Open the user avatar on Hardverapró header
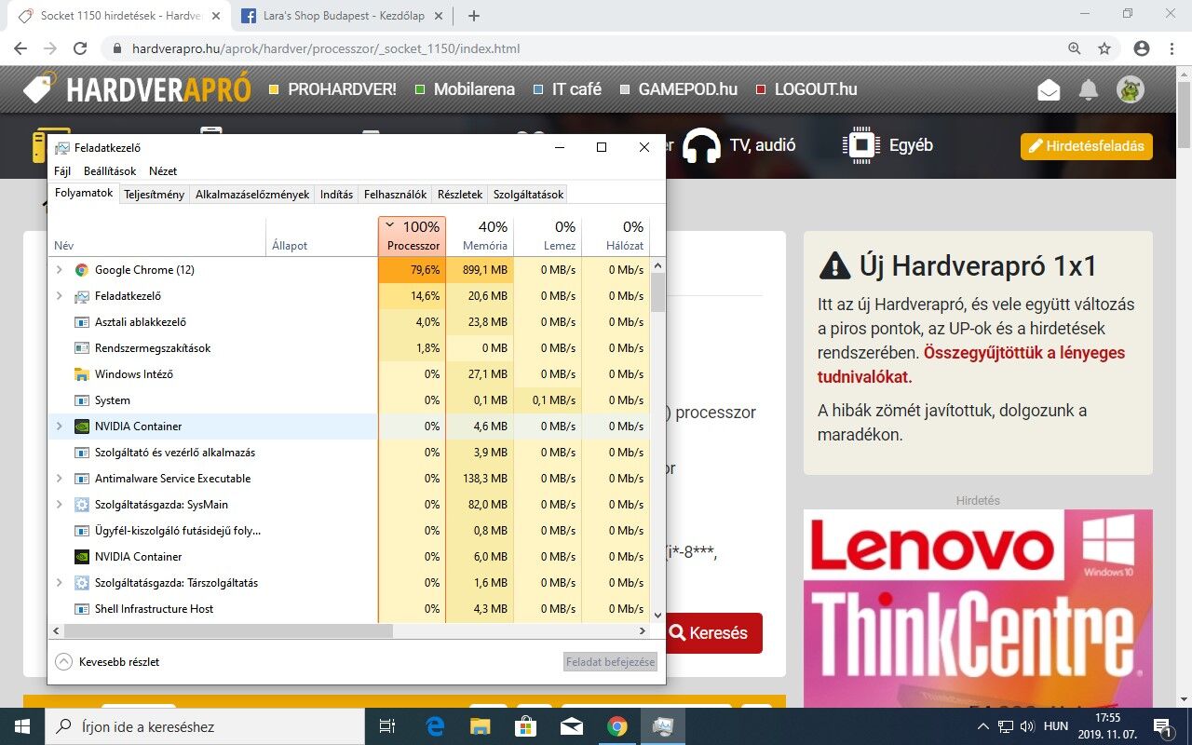The image size is (1192, 745). tap(1131, 89)
